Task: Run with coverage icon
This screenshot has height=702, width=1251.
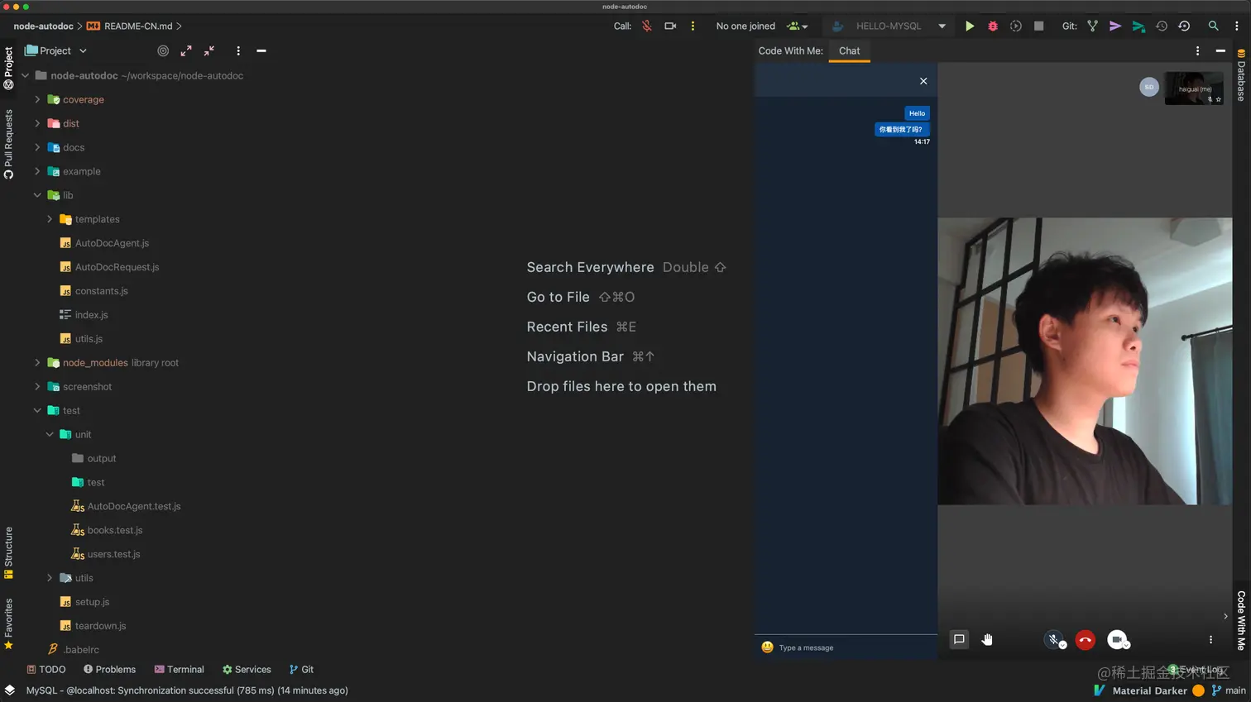Action: click(1016, 26)
